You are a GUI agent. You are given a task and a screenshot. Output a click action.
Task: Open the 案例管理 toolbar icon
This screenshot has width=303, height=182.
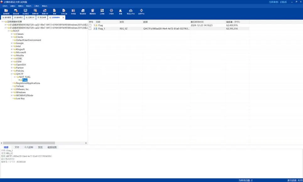click(x=6, y=12)
